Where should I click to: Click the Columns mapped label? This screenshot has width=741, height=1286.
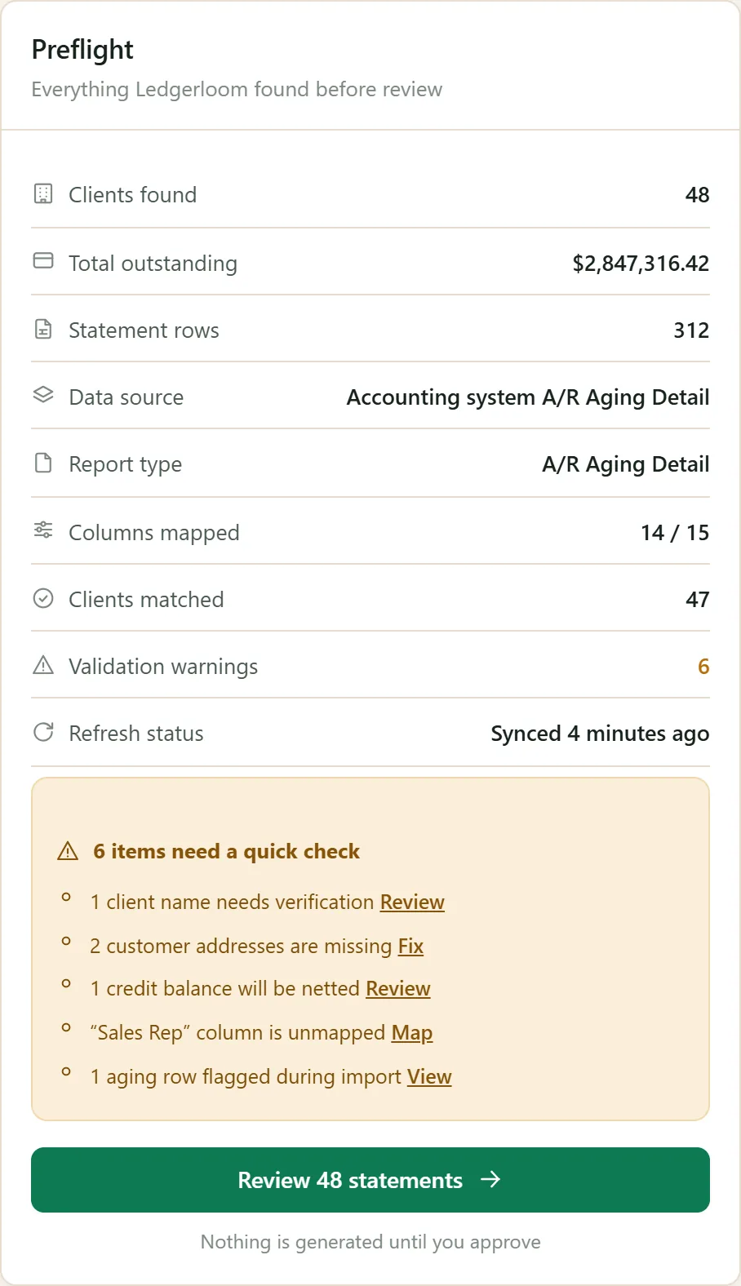(x=153, y=533)
